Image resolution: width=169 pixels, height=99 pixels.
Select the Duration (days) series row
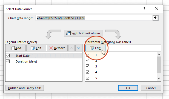pos(44,61)
